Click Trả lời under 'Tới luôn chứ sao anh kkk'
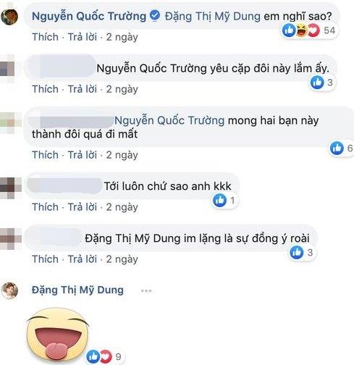 (x=83, y=207)
